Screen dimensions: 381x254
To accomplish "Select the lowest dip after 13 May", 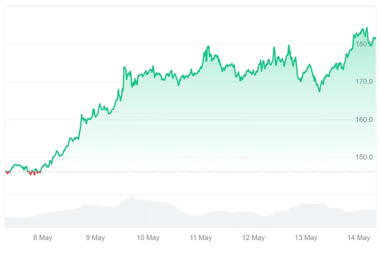I will (319, 91).
